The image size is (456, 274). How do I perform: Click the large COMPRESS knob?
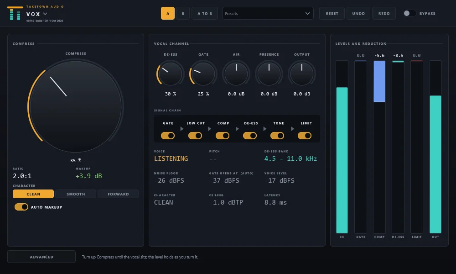pyautogui.click(x=76, y=106)
